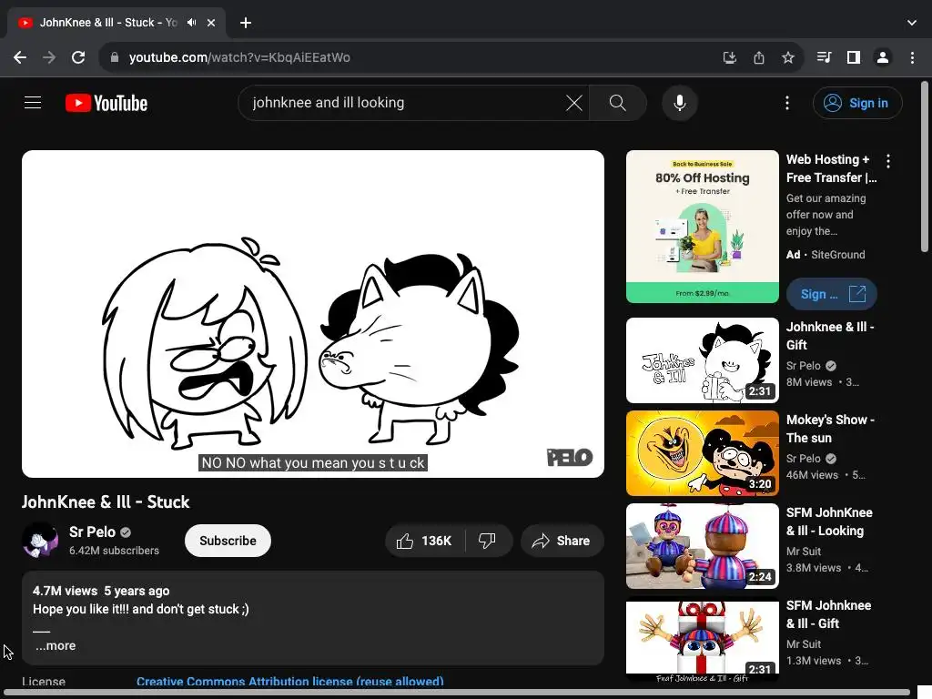This screenshot has width=932, height=699.
Task: Dislike the video with thumbs down
Action: [x=487, y=541]
